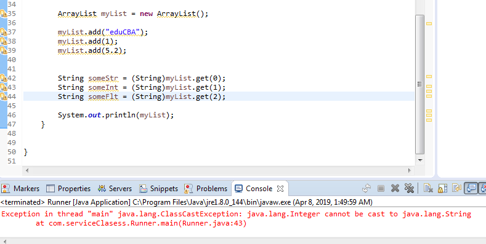Click the terminated Runner launch description text
This screenshot has height=244, width=486.
click(187, 202)
